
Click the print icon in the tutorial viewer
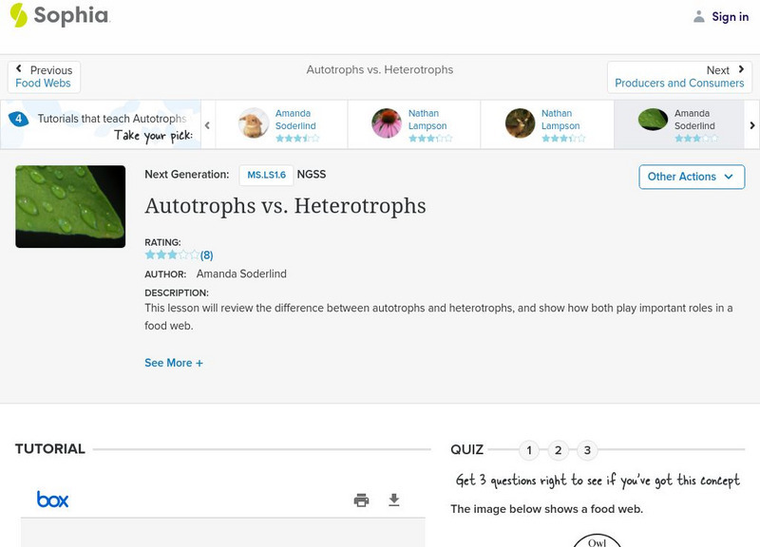[361, 500]
